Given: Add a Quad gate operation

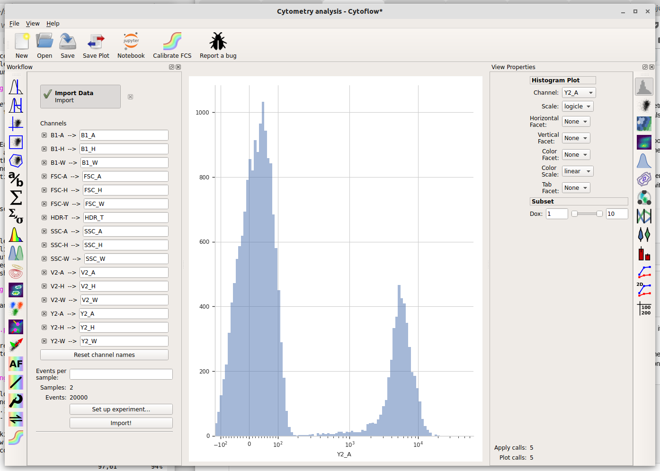Looking at the screenshot, I should click(x=16, y=124).
